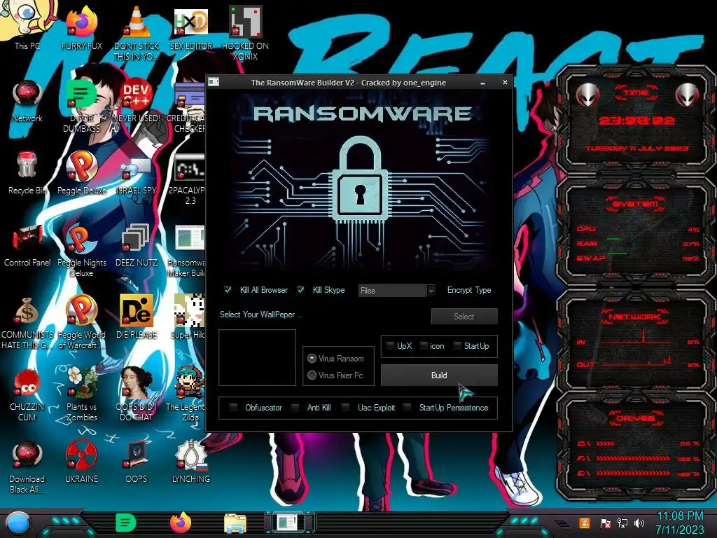Open Peggle World of Warcraft shortcut

point(81,322)
